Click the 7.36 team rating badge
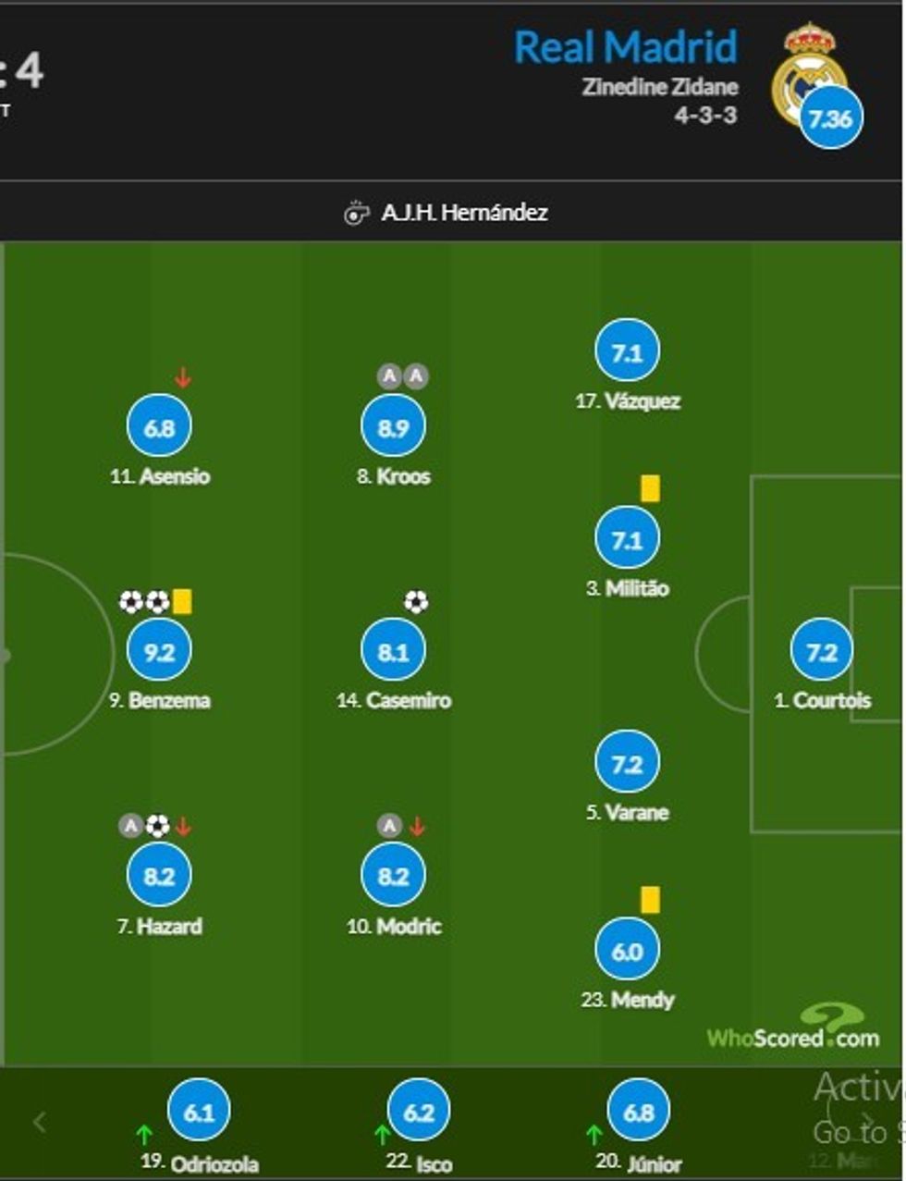 click(x=830, y=117)
